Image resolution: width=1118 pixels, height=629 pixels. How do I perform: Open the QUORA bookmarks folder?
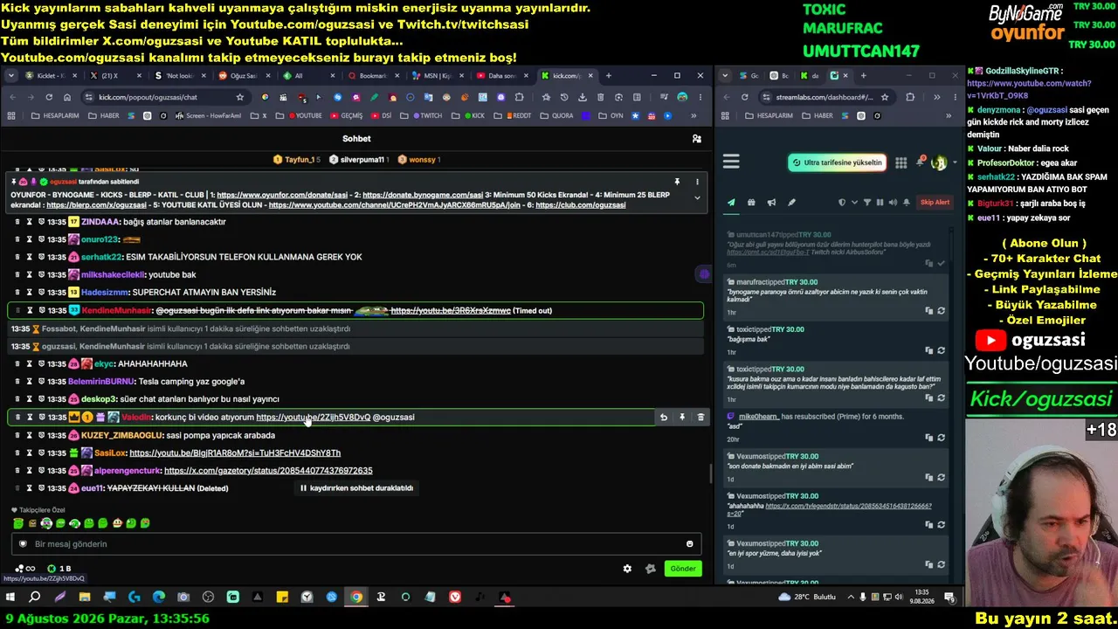(556, 115)
